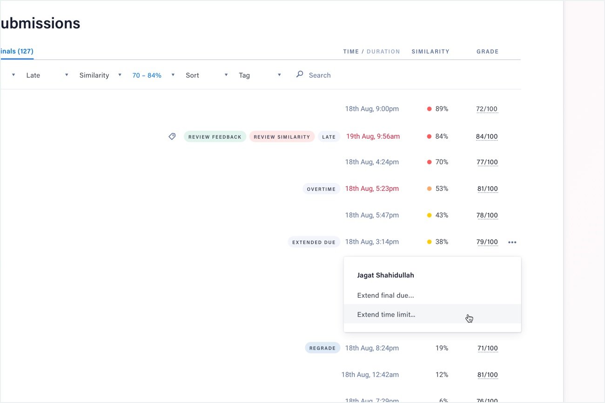Click the orange similarity dot beside 53%
Screen dimensions: 605x403
[429, 188]
